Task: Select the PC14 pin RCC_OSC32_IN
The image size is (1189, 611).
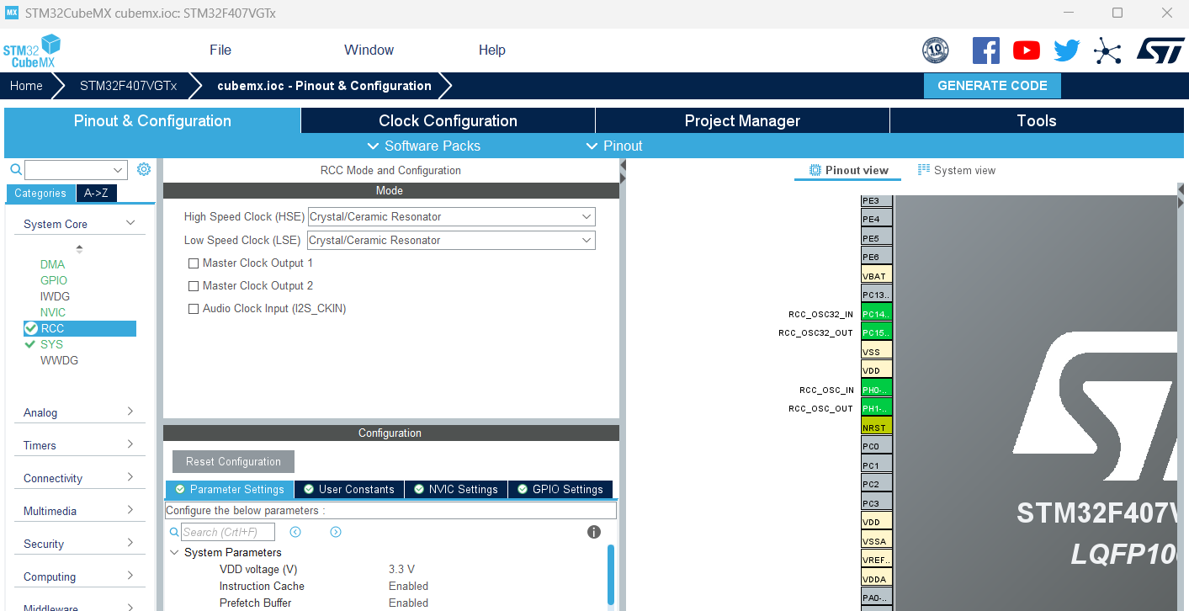Action: click(876, 314)
